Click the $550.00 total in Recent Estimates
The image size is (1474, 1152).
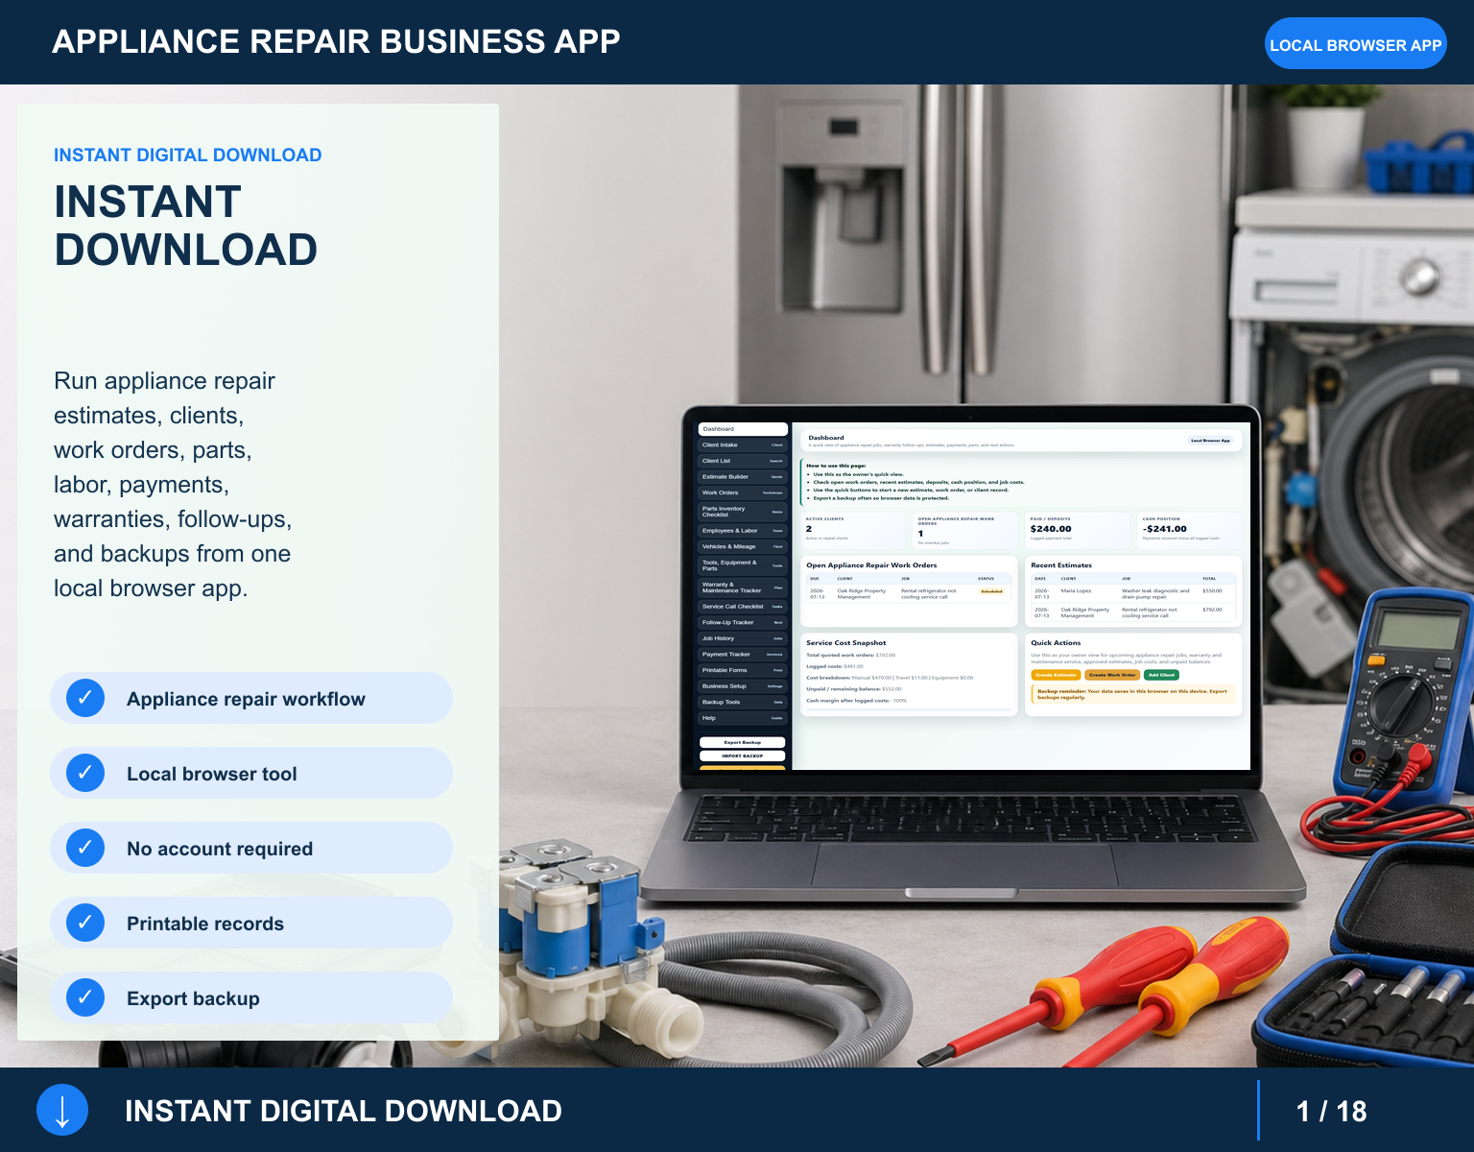[x=1212, y=590]
